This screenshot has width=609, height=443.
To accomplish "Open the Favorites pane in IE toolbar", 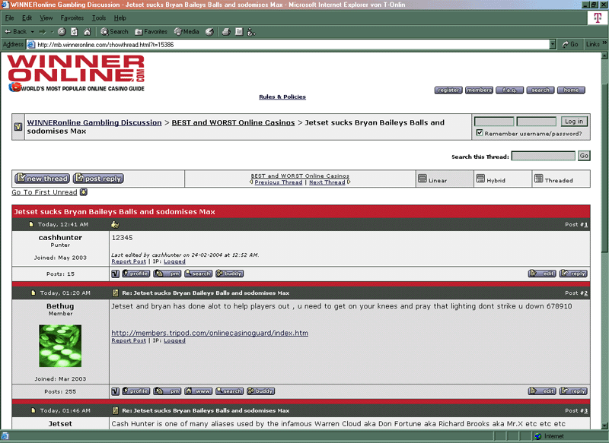I will pos(151,32).
